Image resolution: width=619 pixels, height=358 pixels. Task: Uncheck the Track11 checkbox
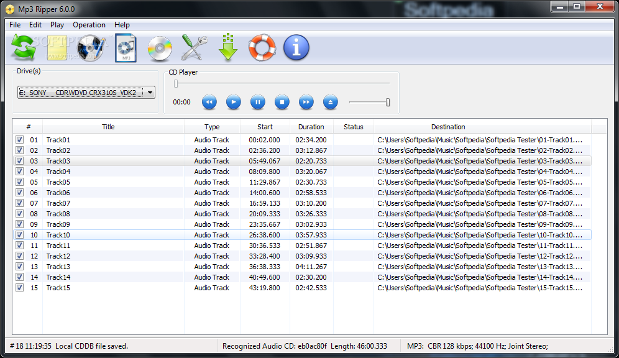(19, 246)
